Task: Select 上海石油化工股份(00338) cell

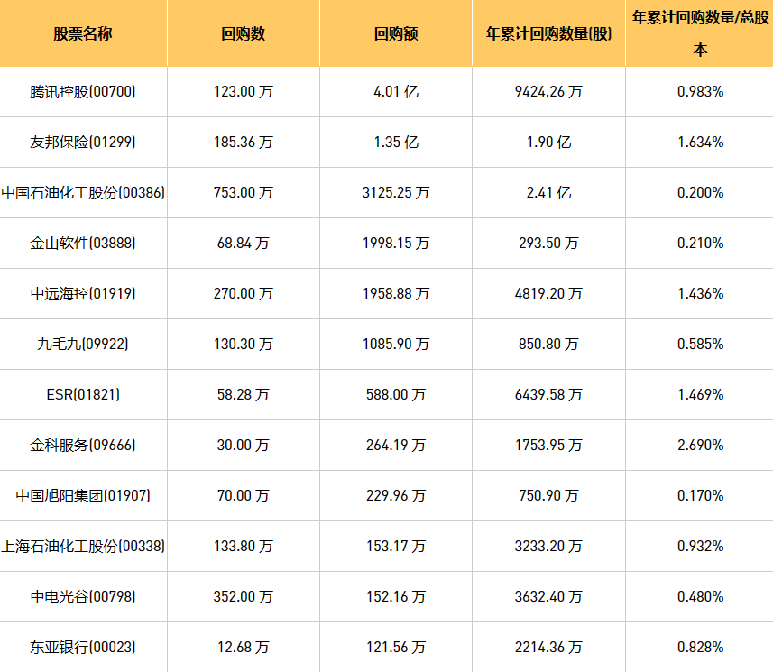Action: click(x=83, y=547)
